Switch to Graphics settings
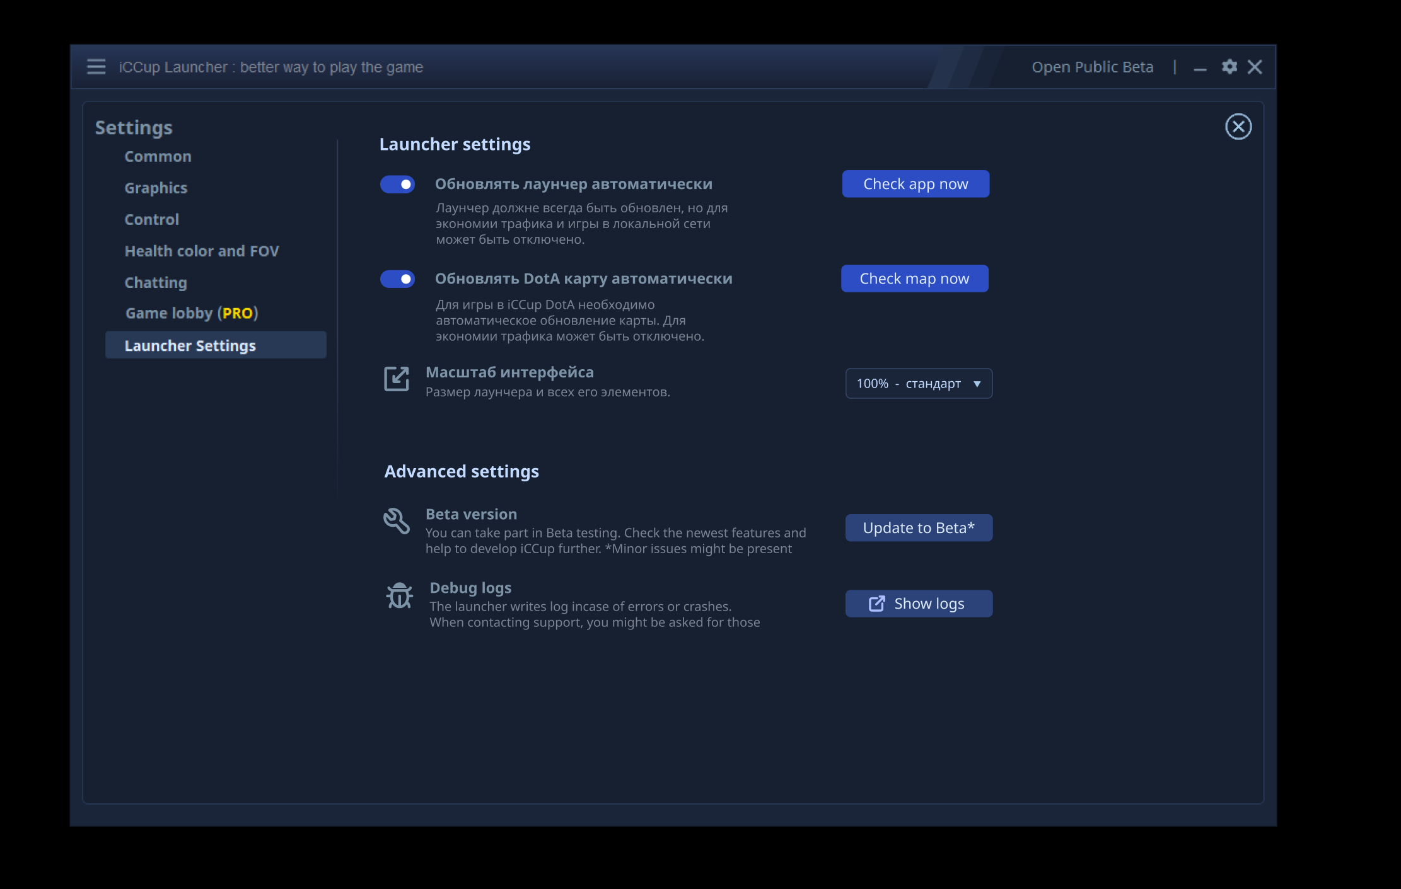The image size is (1401, 889). click(156, 188)
